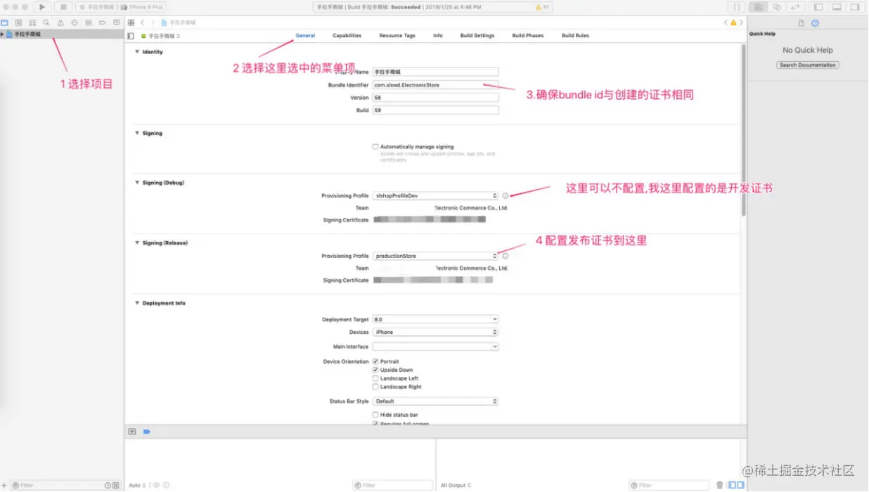Screen dimensions: 869x492
Task: Show the Test navigator
Action: tap(75, 22)
